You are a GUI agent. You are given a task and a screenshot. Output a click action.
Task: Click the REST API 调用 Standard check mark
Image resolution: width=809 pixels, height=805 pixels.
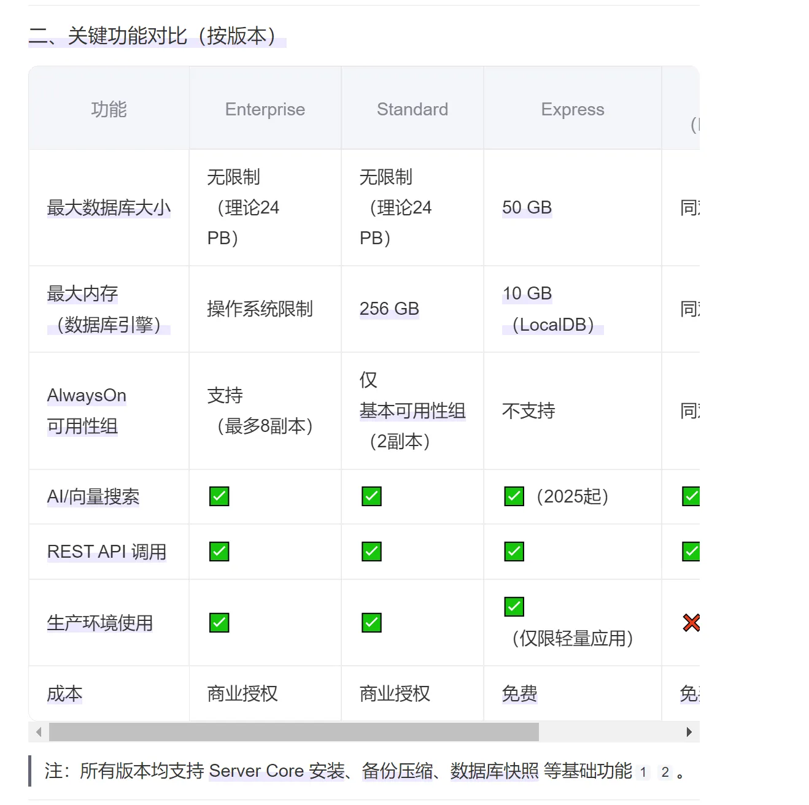tap(371, 552)
